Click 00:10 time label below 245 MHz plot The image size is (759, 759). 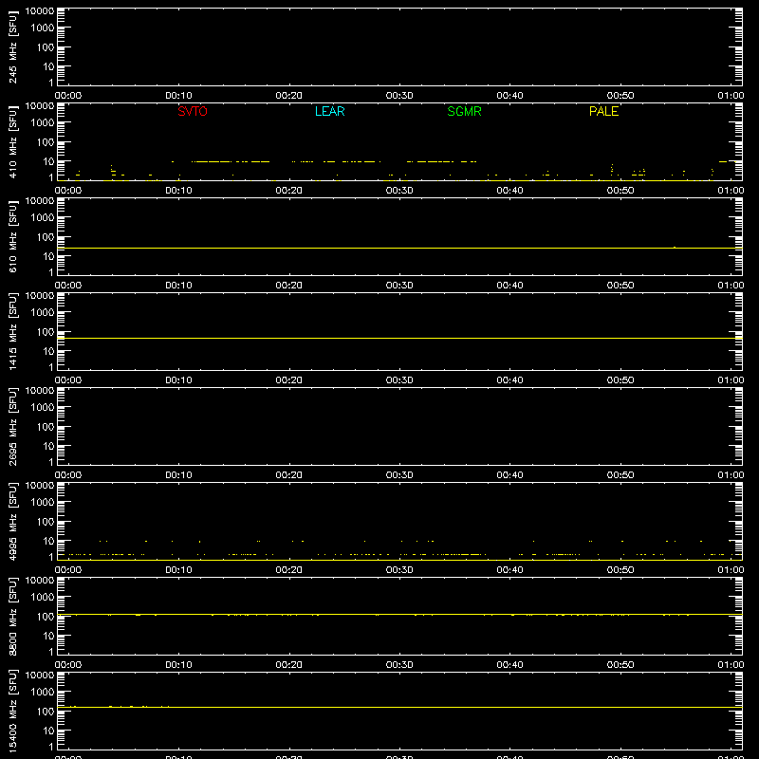[x=178, y=96]
